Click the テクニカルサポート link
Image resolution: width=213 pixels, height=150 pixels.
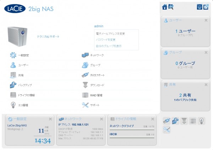click(48, 37)
